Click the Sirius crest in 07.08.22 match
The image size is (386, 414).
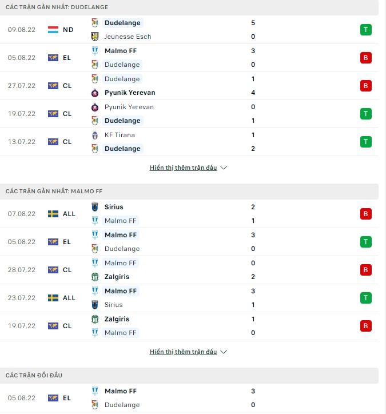95,207
